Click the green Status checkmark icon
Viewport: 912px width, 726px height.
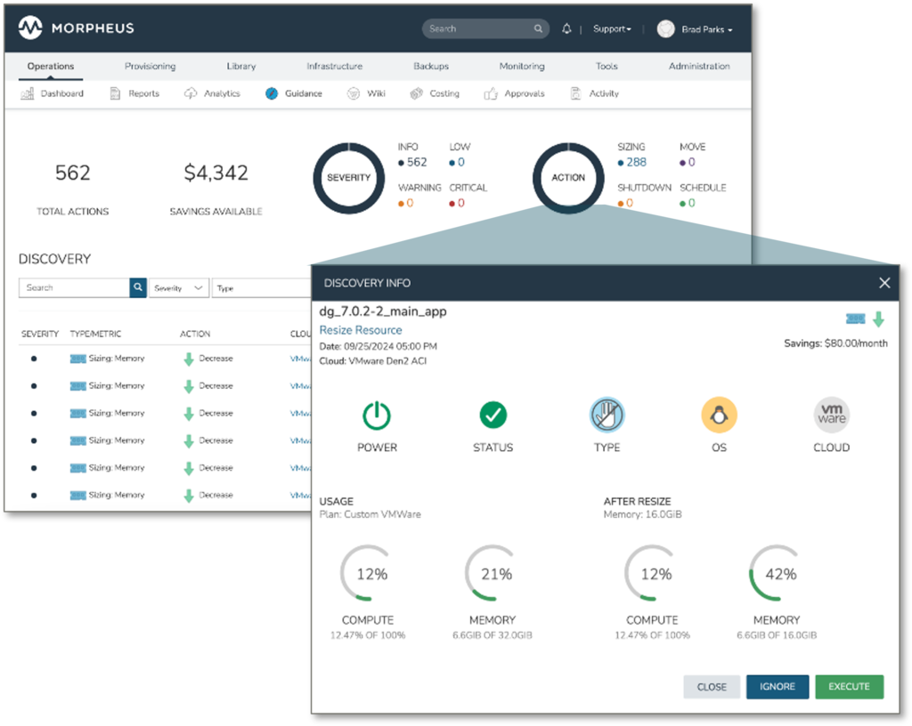click(493, 415)
